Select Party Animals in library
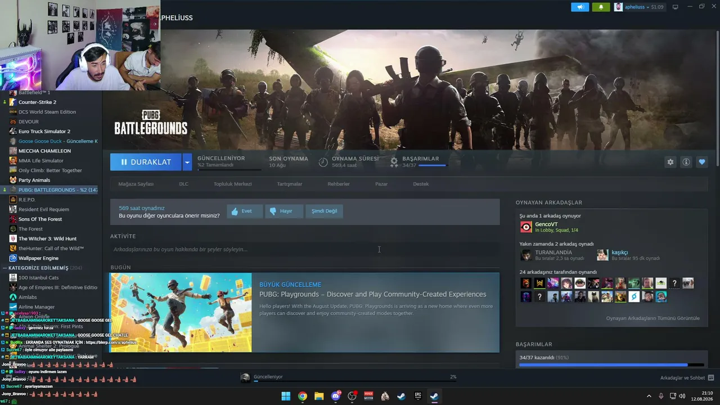 pyautogui.click(x=34, y=180)
